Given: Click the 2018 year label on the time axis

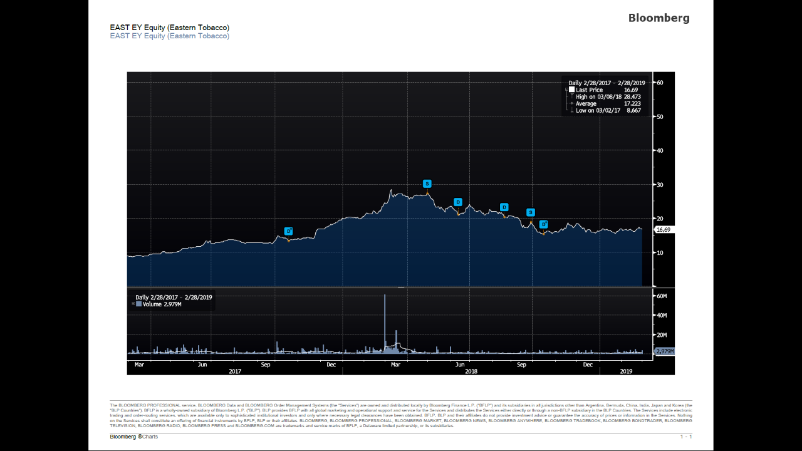Looking at the screenshot, I should pyautogui.click(x=471, y=371).
